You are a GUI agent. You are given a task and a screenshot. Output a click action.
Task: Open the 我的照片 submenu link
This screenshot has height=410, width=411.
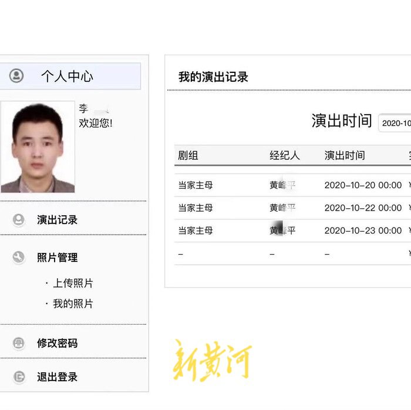point(73,304)
